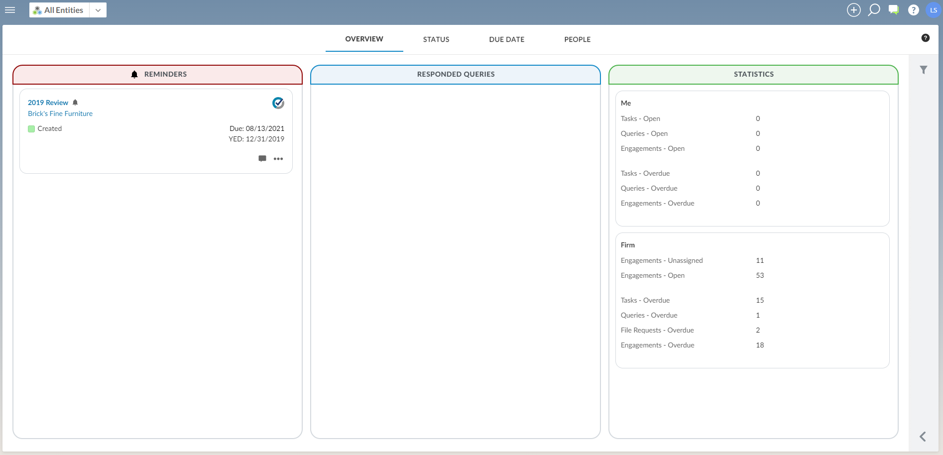
Task: Open the 2019 Review engagement link
Action: coord(48,103)
